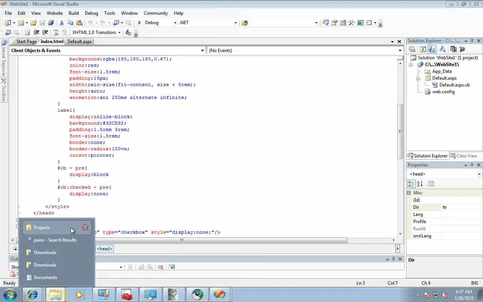483x302 pixels.
Task: Click the Paste clipboard icon
Action: (79, 23)
